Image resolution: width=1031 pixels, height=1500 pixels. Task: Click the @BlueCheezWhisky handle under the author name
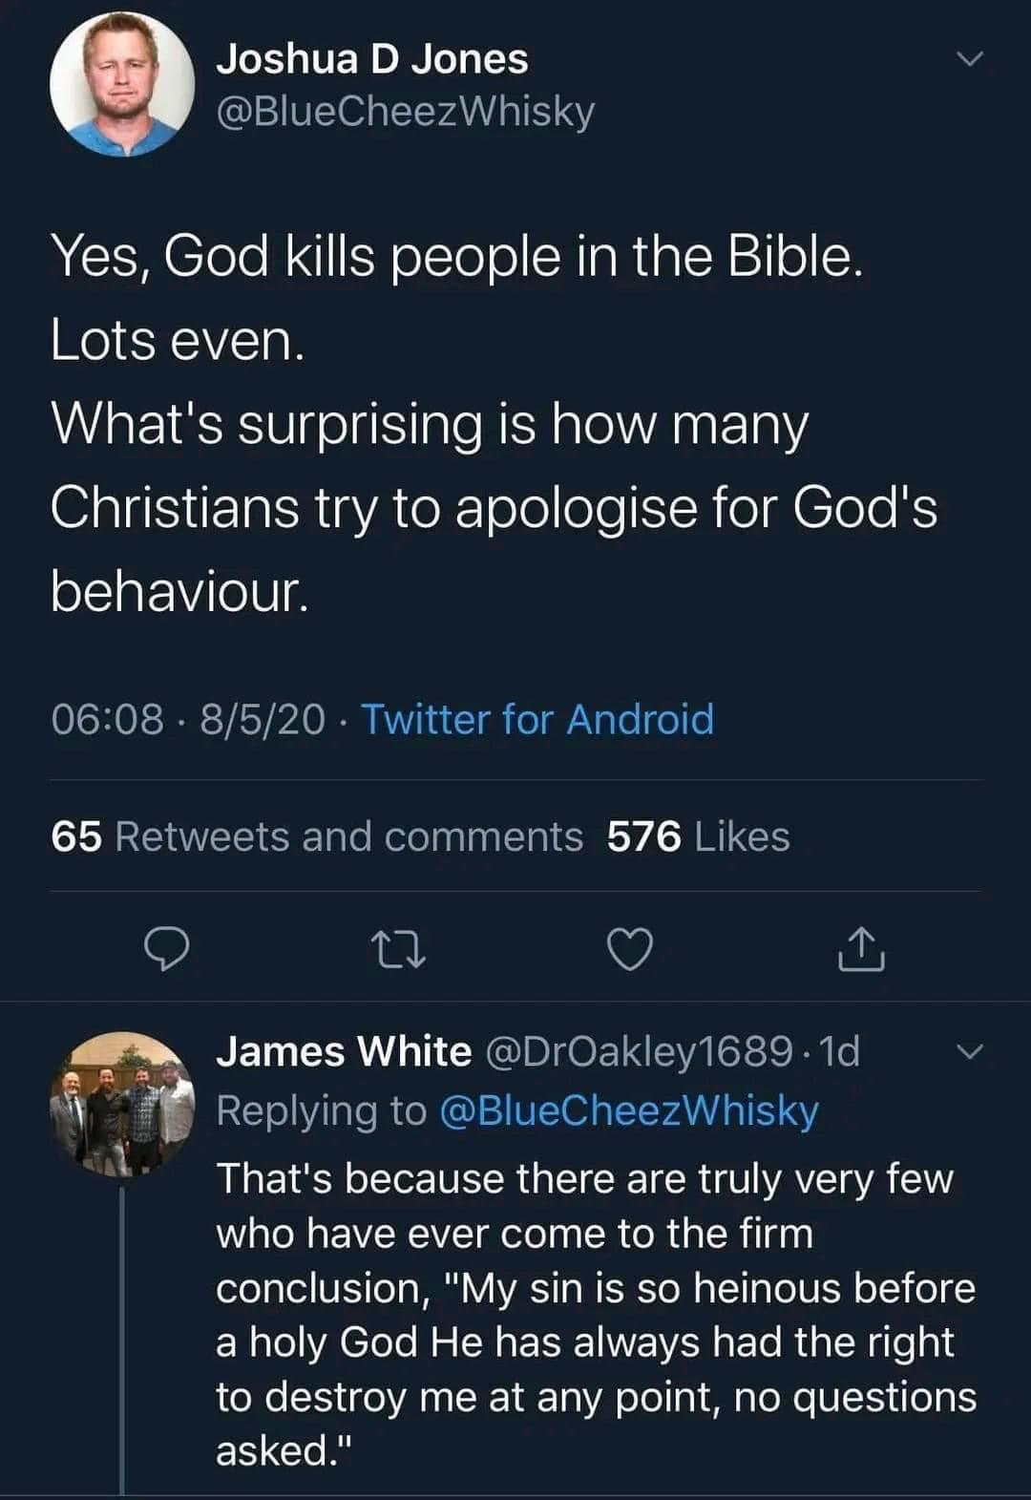tap(406, 112)
